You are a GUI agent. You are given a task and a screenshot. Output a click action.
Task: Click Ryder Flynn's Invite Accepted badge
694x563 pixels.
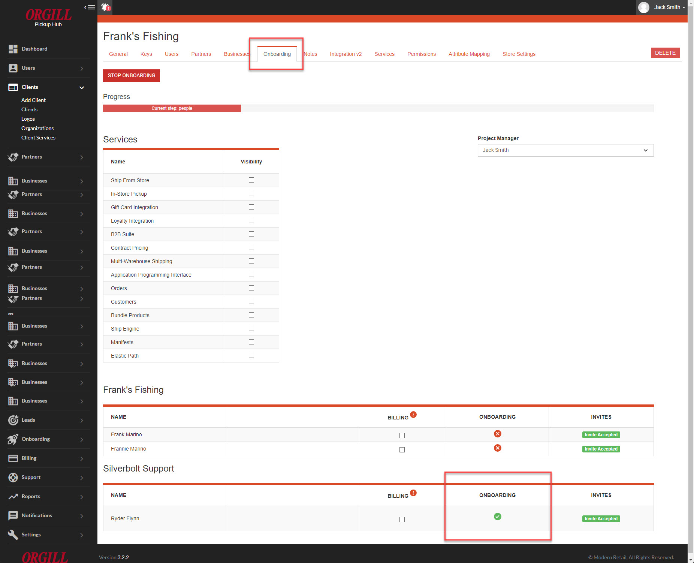coord(601,519)
